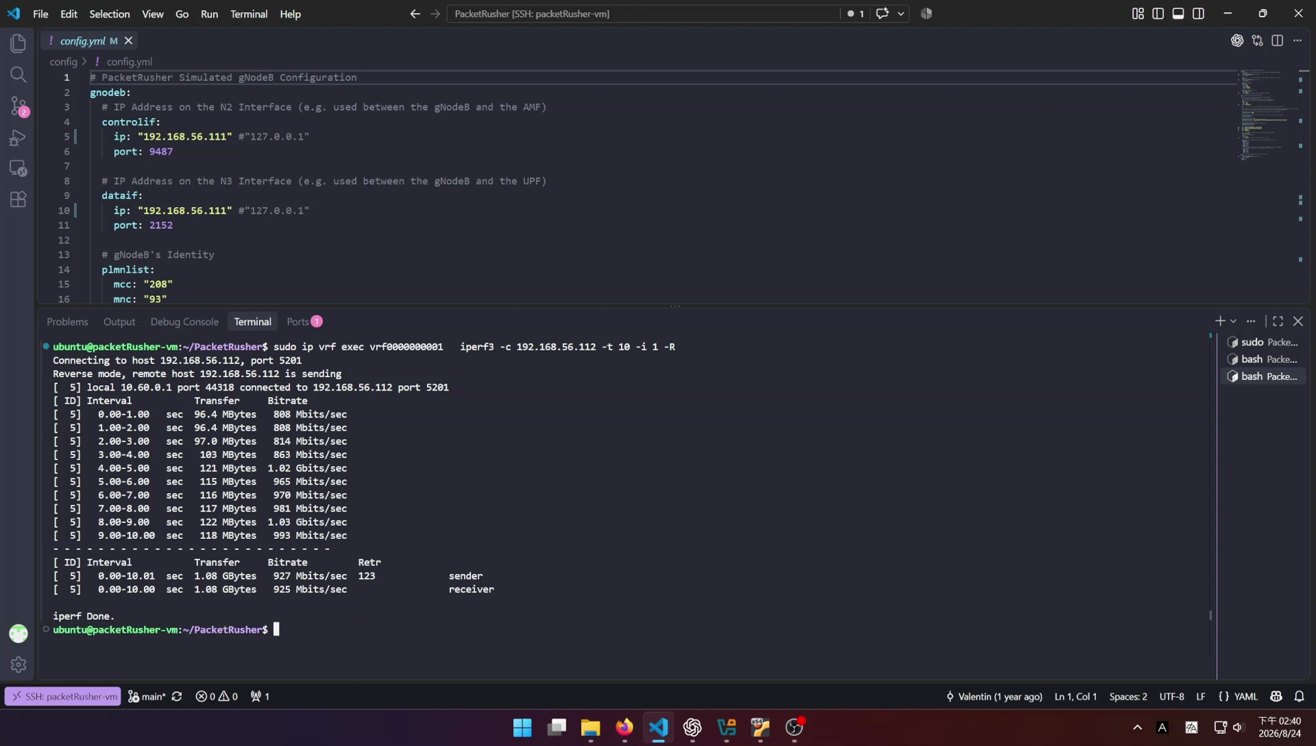Close the config.yml editor tab
Screen dimensions: 1316x746
coord(128,40)
